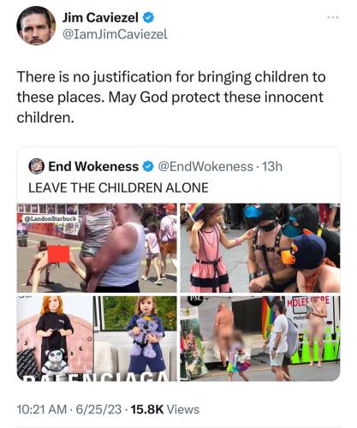
Task: Open the 15.8K Views count
Action: [165, 409]
